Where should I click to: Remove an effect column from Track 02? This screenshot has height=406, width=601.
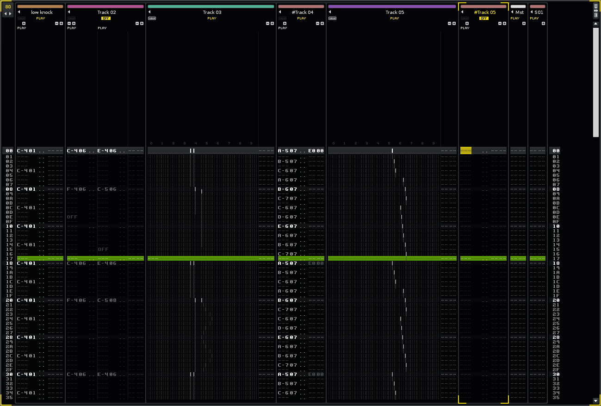pos(137,23)
